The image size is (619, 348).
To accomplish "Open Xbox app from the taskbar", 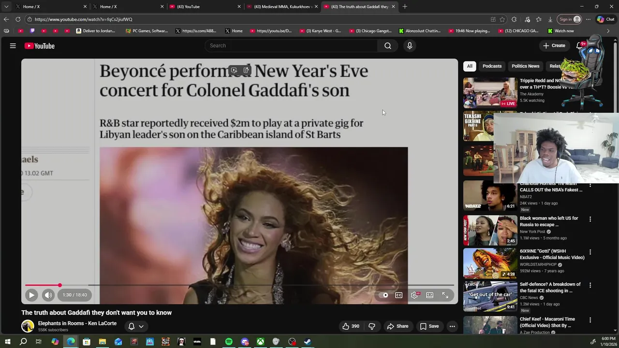I will pos(260,342).
